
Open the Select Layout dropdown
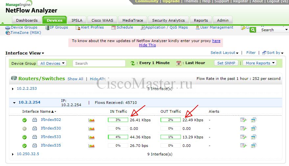coord(224,53)
